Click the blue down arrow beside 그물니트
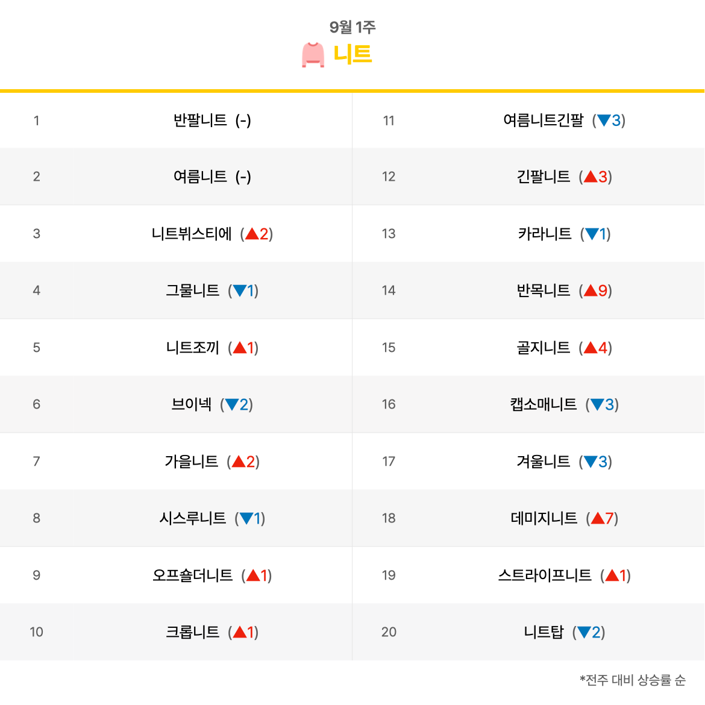 (x=240, y=291)
